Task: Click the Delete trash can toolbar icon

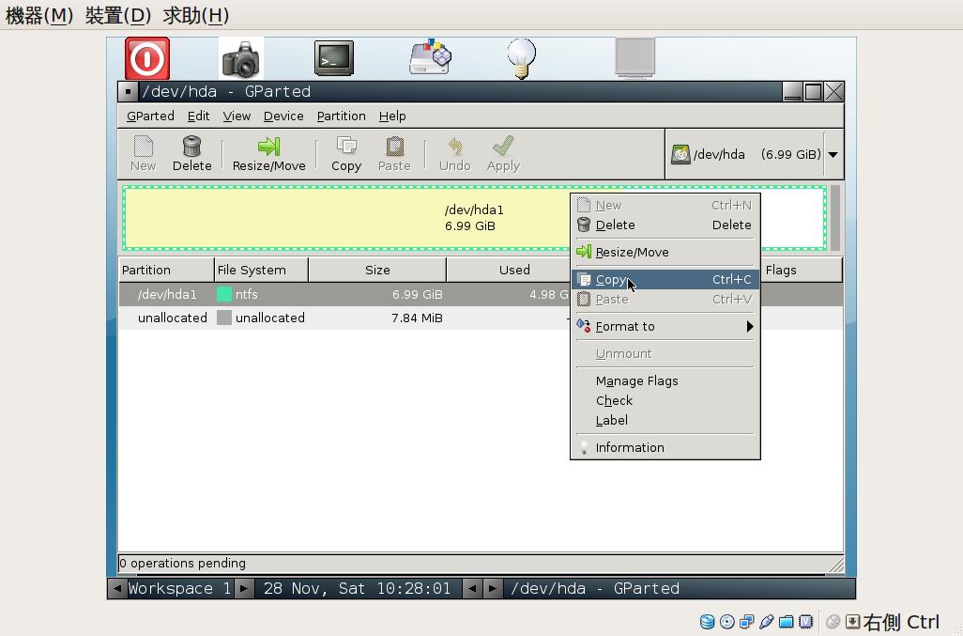Action: point(192,147)
